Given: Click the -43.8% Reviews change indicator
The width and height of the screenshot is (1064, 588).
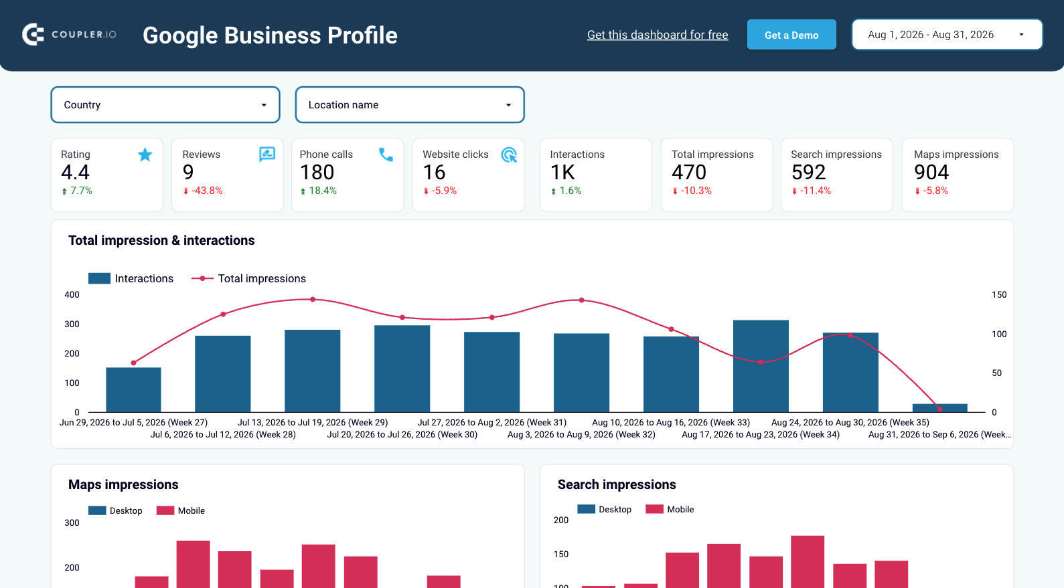Looking at the screenshot, I should coord(203,191).
